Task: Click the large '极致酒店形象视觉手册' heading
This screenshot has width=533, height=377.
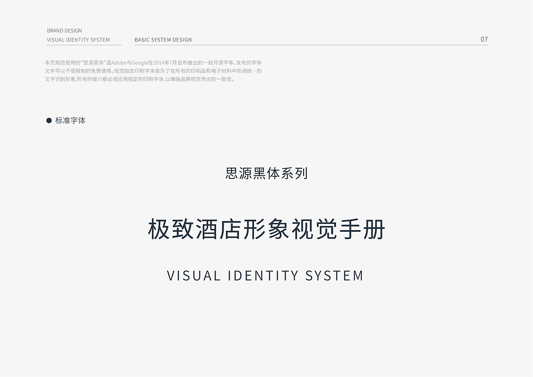Action: click(x=266, y=229)
